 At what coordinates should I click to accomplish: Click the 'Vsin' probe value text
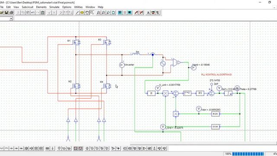[211, 110]
